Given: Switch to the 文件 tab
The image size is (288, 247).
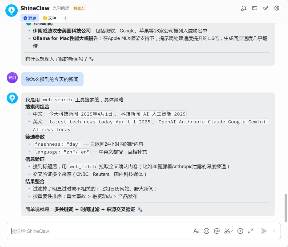Looking at the screenshot, I should click(x=50, y=18).
